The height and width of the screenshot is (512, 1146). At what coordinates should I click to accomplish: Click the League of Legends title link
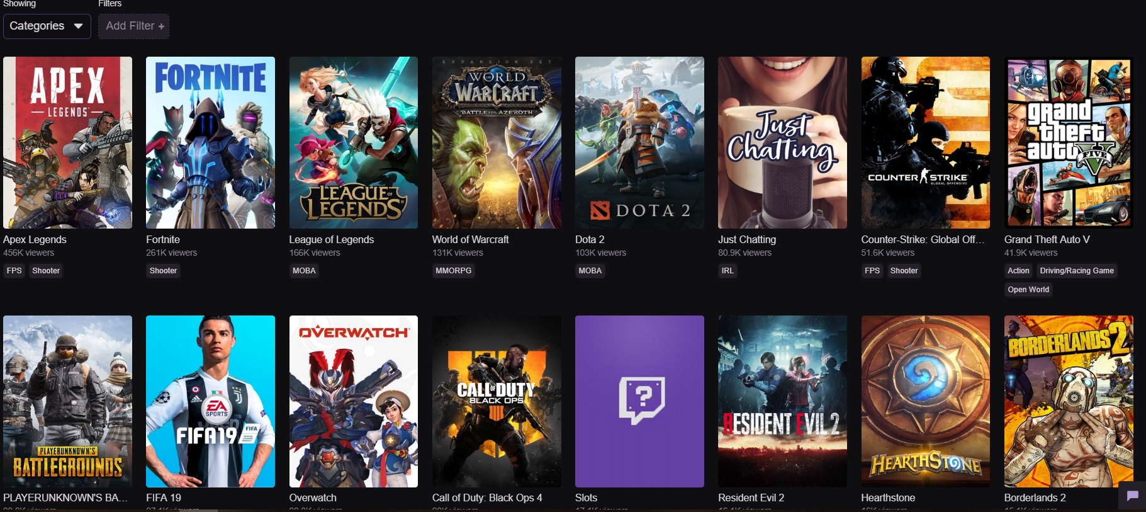331,239
